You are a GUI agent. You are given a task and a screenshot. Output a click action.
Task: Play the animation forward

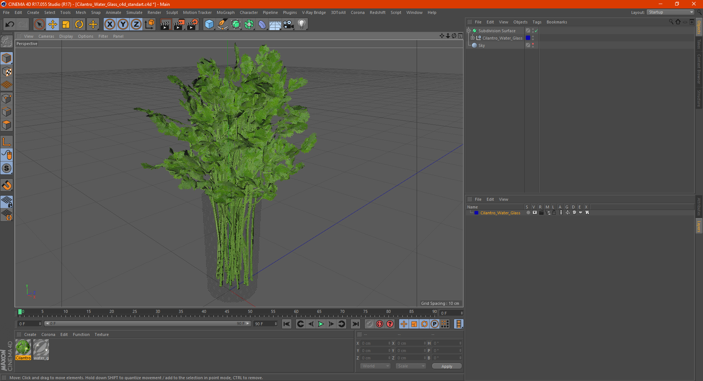321,324
